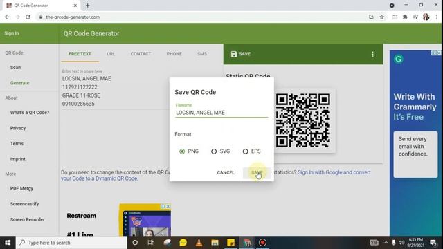Open File Explorer from the taskbar
This screenshot has width=443, height=249.
(x=215, y=243)
